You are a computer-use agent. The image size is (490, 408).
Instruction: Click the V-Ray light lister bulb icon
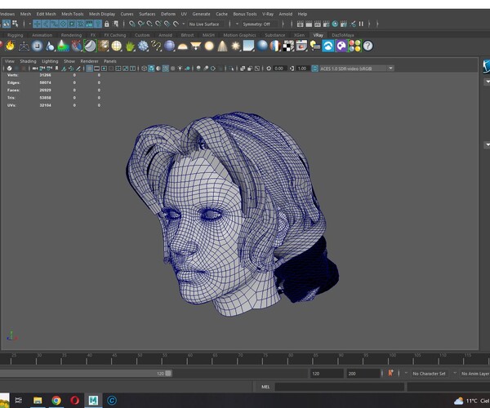pyautogui.click(x=315, y=46)
